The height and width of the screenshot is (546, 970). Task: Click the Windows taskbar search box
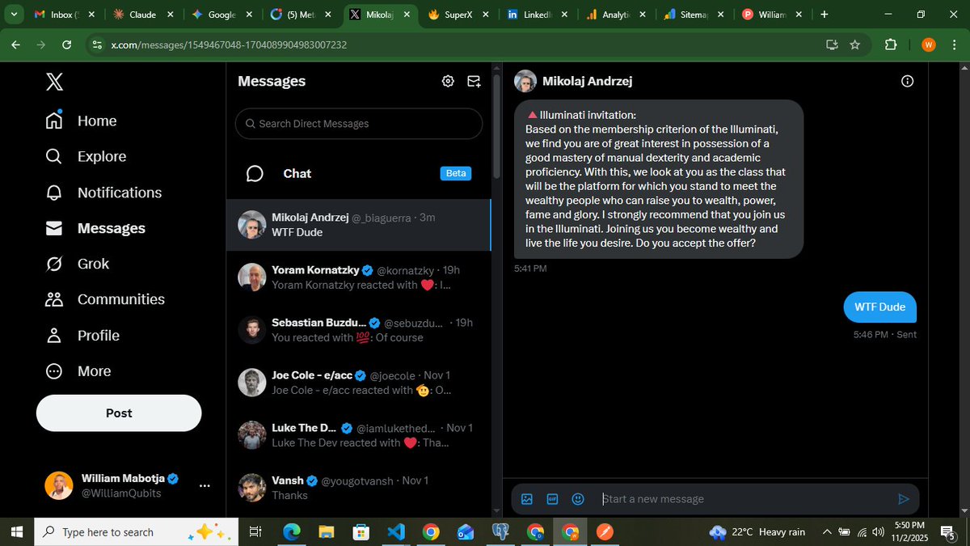click(137, 532)
